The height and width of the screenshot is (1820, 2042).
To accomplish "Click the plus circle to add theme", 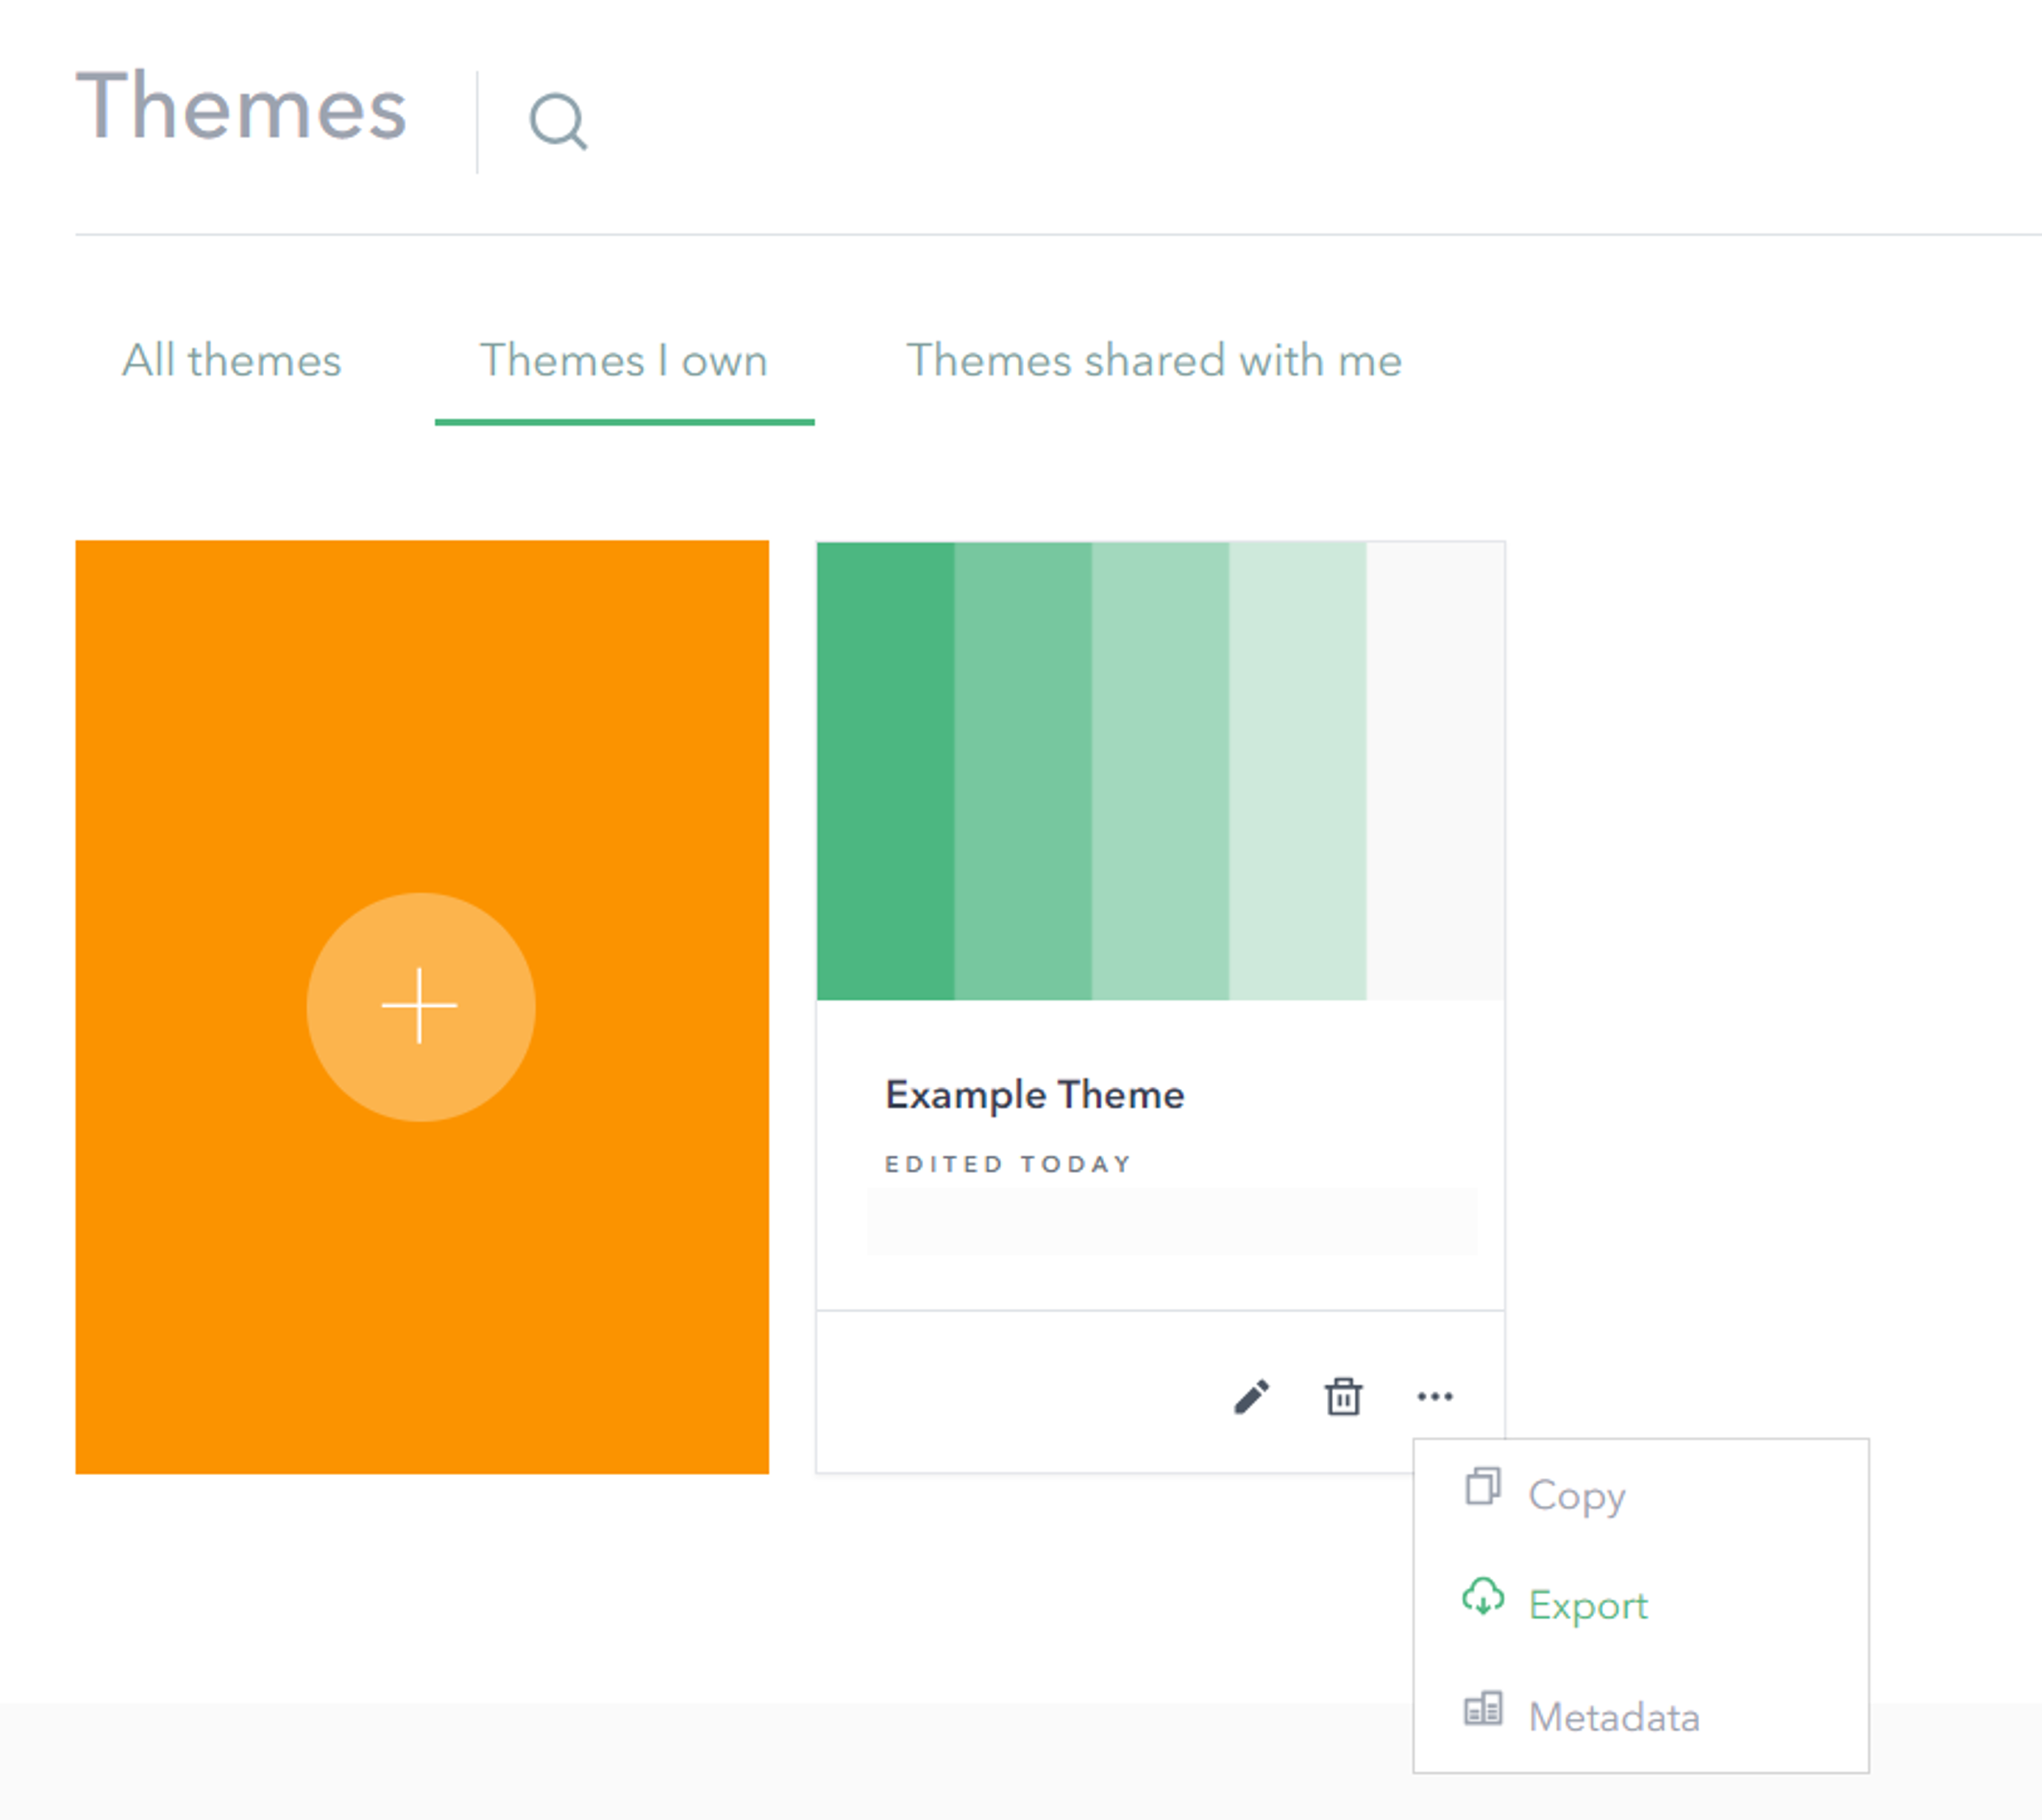I will (420, 1006).
